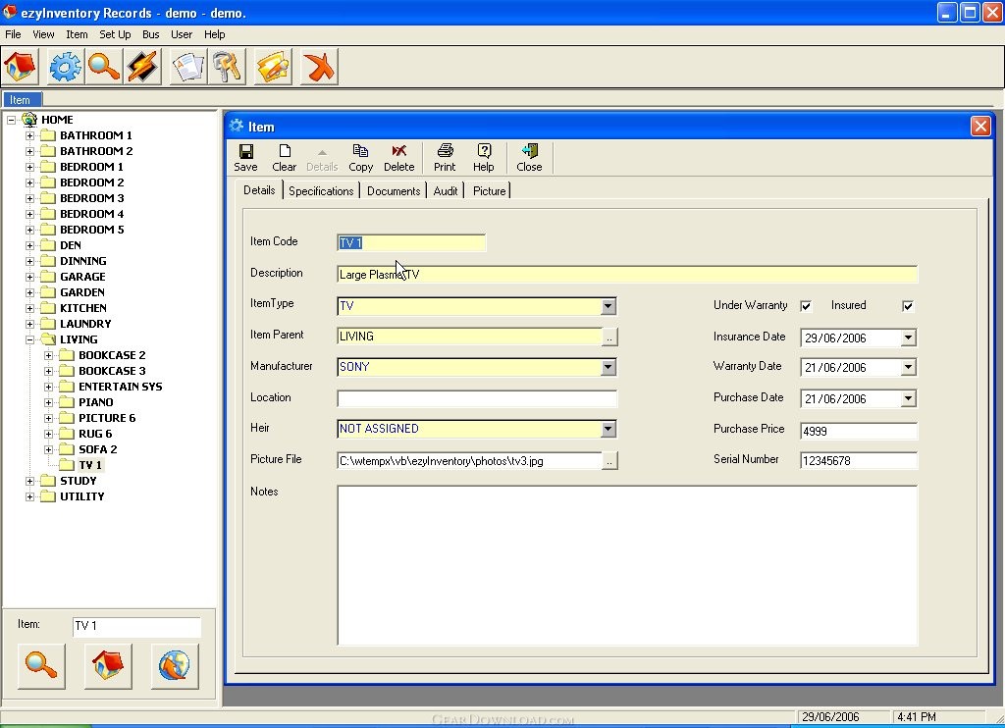Image resolution: width=1005 pixels, height=728 pixels.
Task: Uncheck the Insured checkbox
Action: pos(908,306)
